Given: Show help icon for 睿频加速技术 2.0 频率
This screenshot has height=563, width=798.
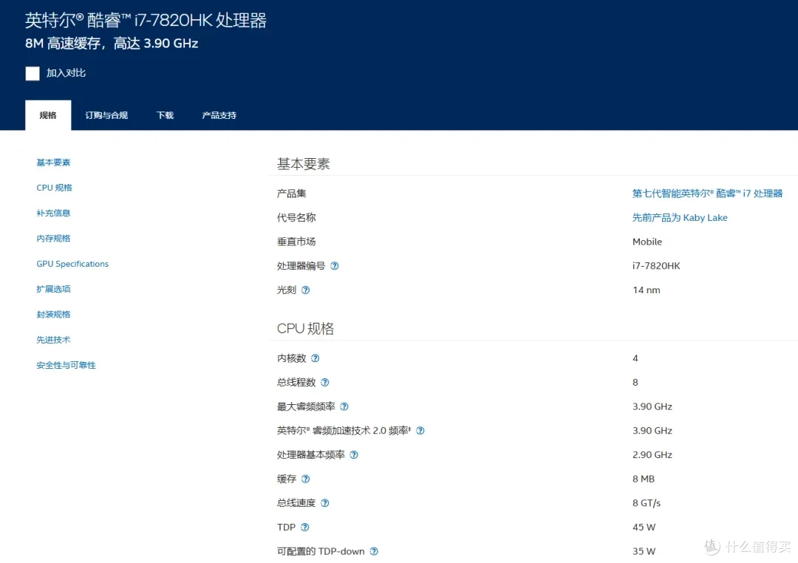Looking at the screenshot, I should [420, 431].
